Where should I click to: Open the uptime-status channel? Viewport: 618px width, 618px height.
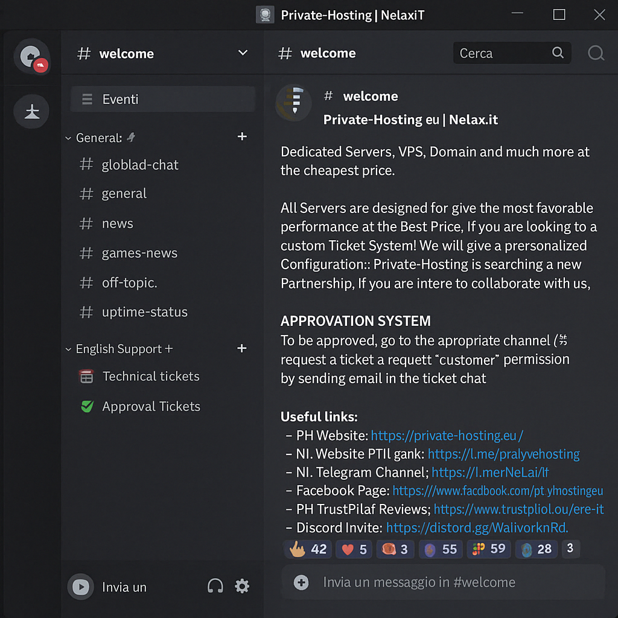[144, 312]
